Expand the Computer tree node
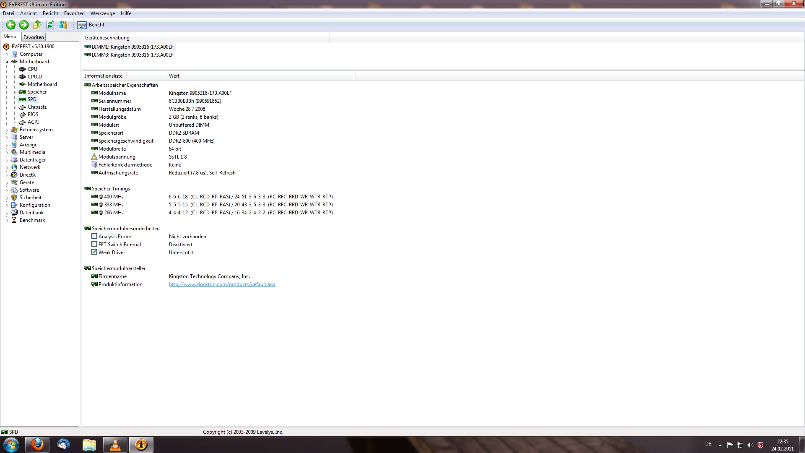Screen dimensions: 805x453 pyautogui.click(x=7, y=55)
